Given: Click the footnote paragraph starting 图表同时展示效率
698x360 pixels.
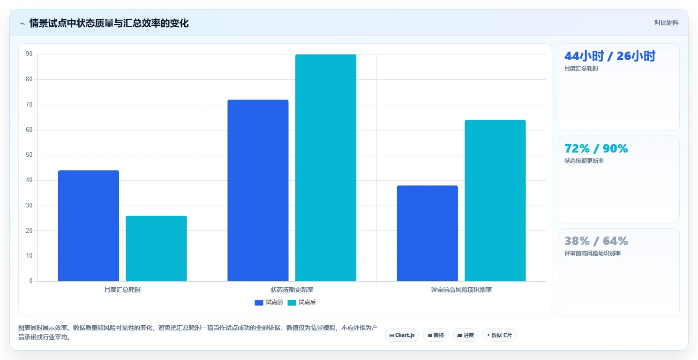Looking at the screenshot, I should [x=198, y=332].
